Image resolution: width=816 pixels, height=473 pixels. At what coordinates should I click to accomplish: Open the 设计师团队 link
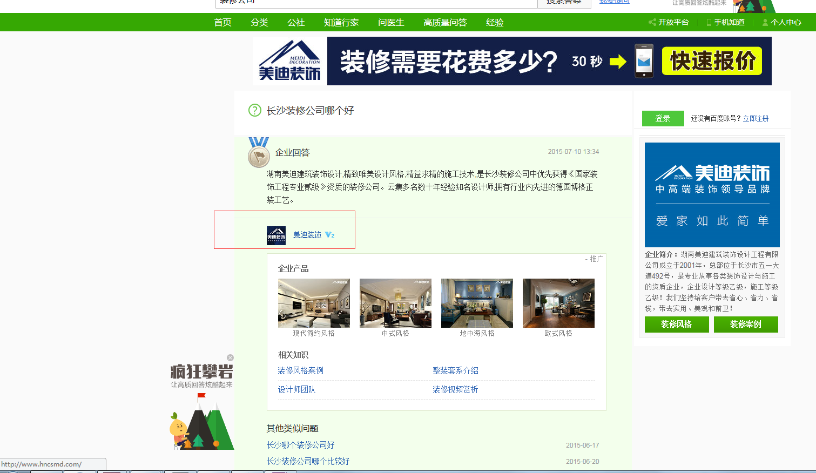coord(296,389)
